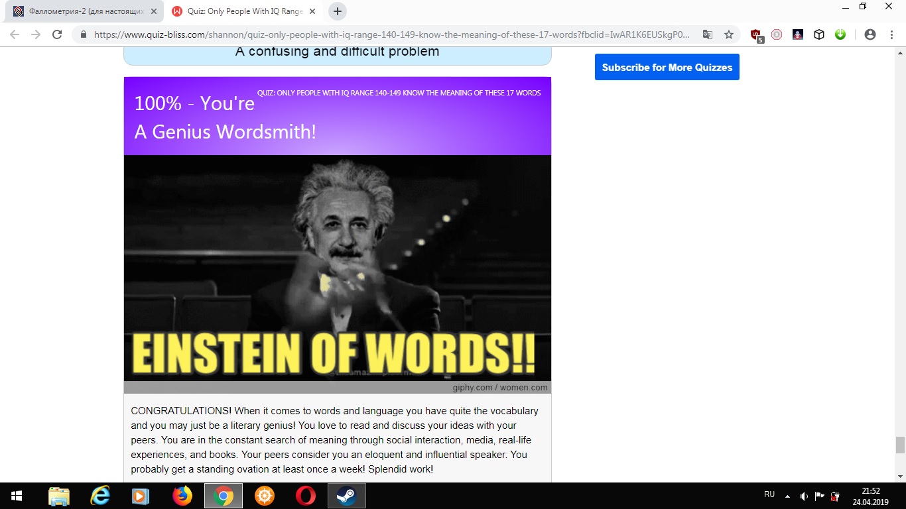The height and width of the screenshot is (509, 906).
Task: Open the Windows Start menu
Action: pos(16,496)
